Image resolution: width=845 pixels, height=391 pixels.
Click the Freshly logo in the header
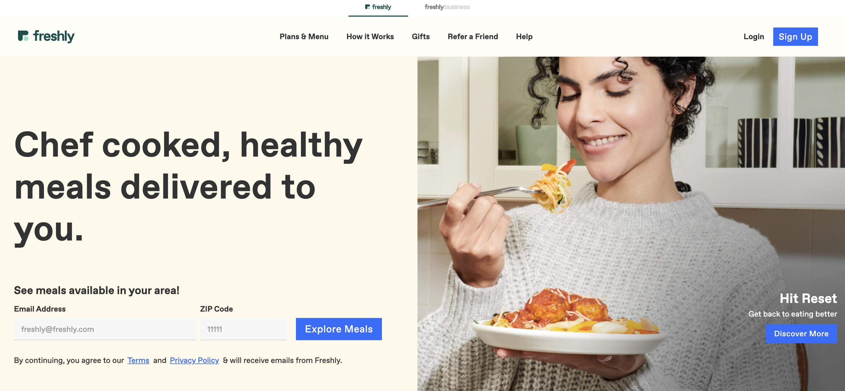coord(46,36)
